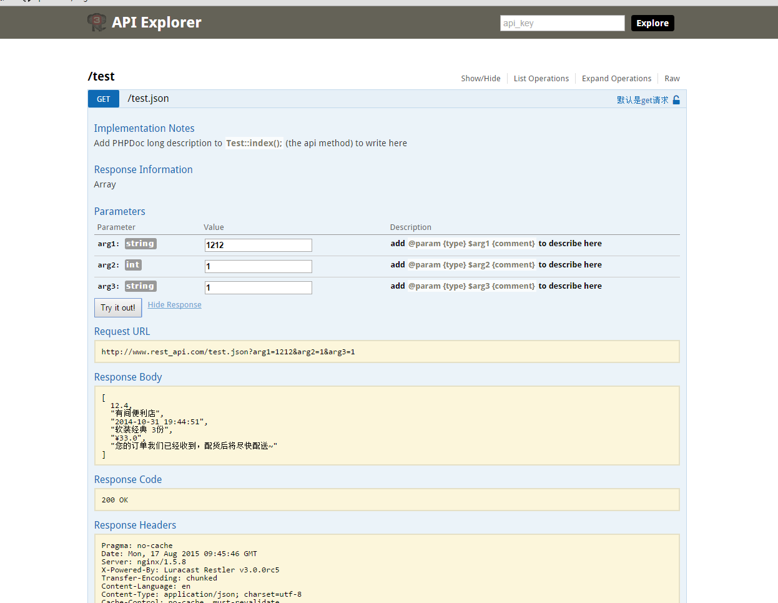Click the Server: nginx/1.5.8 header line
The width and height of the screenshot is (778, 603).
tap(144, 562)
